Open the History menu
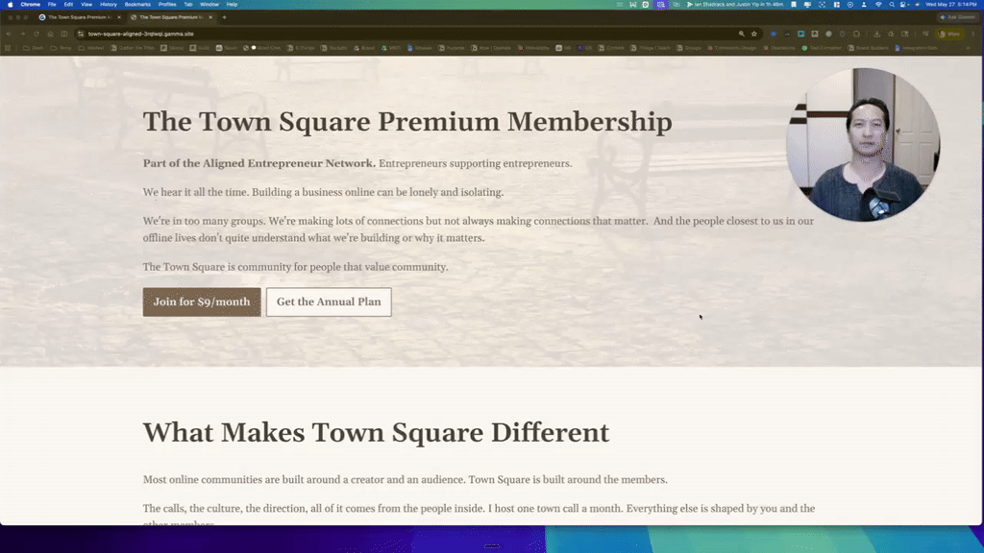984x553 pixels. point(109,5)
